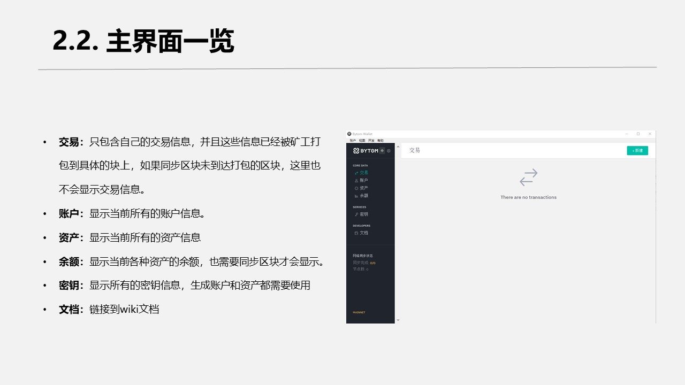Click the Bytom logo in the sidebar
Viewport: 685px width, 385px height.
(x=366, y=151)
